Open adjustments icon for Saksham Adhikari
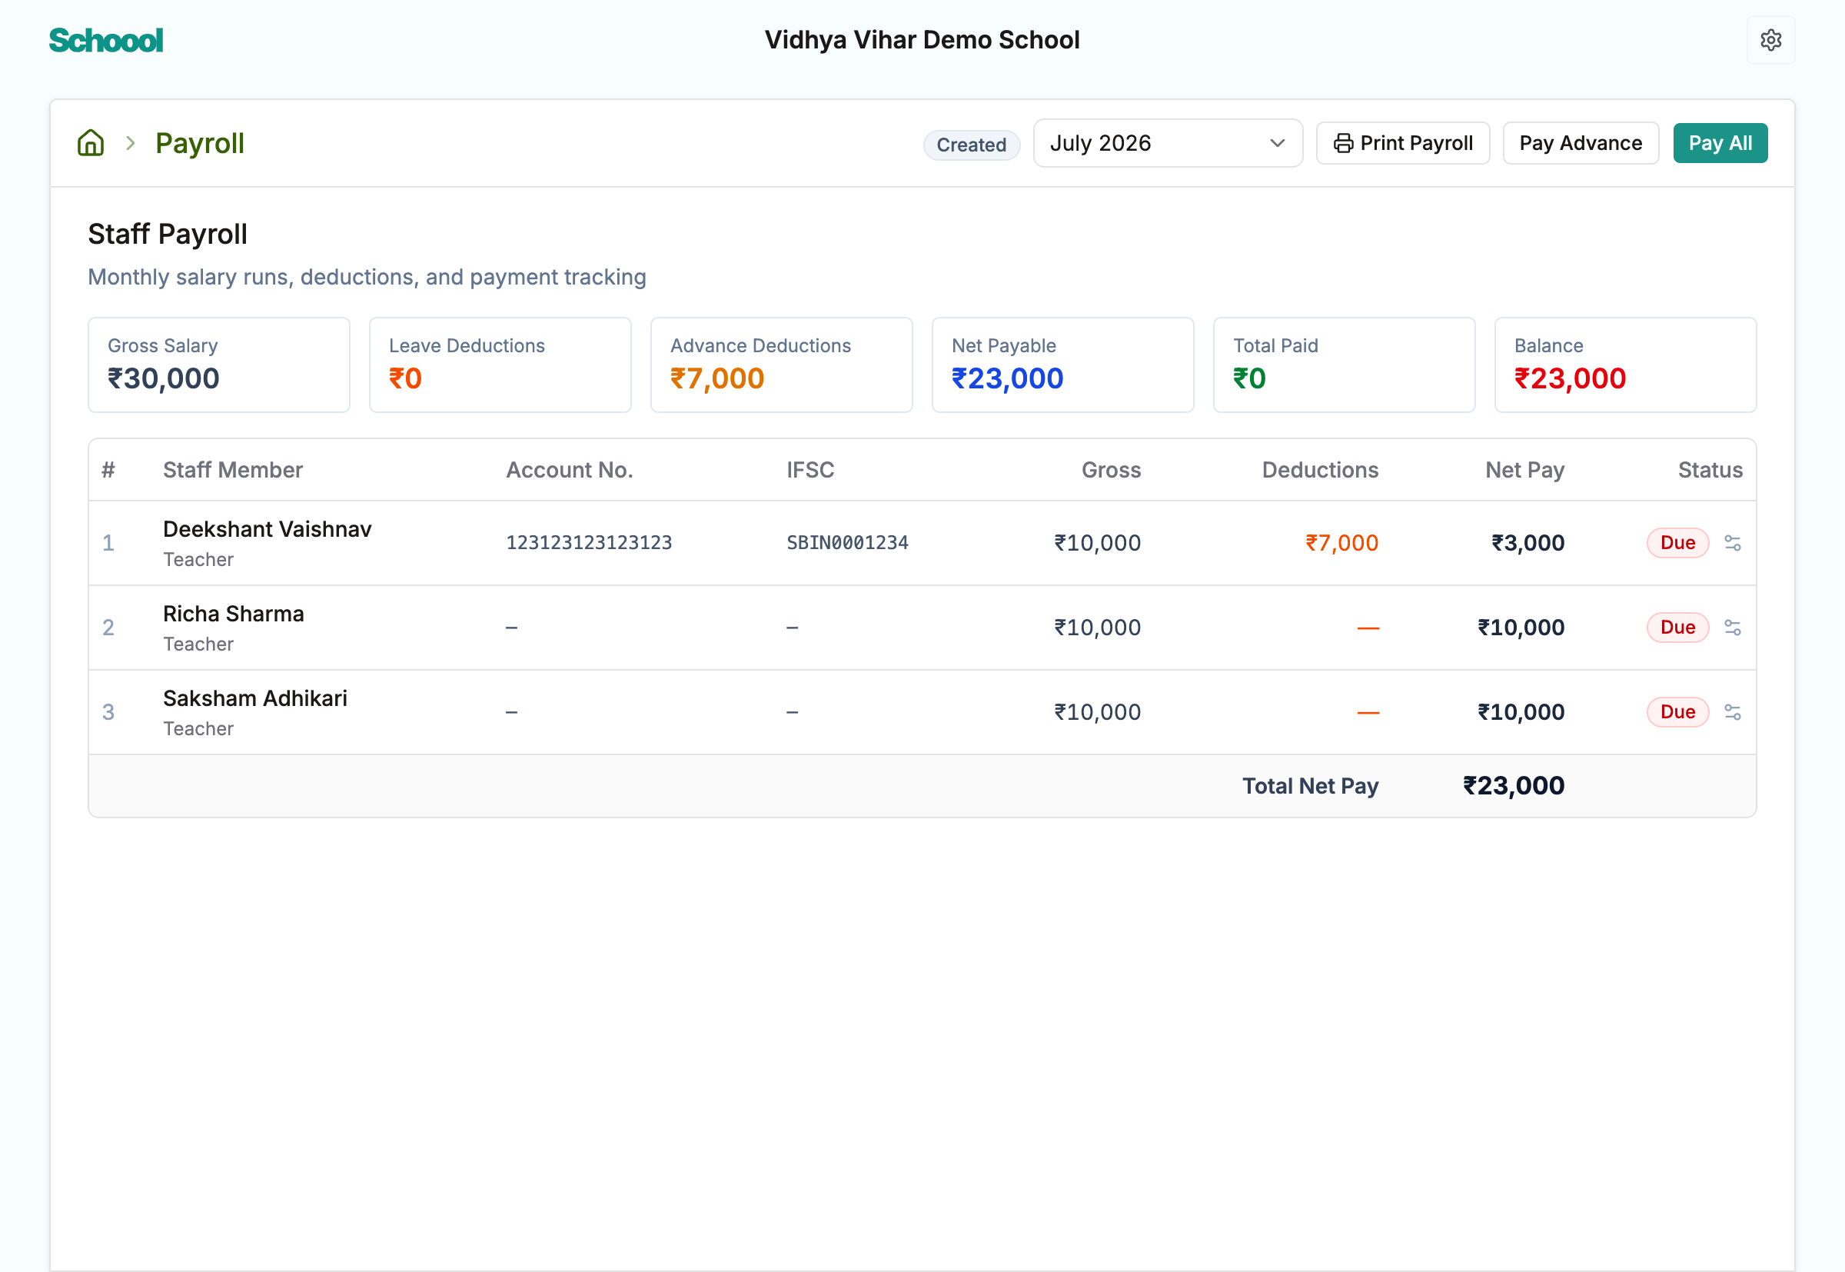This screenshot has height=1272, width=1845. 1732,711
